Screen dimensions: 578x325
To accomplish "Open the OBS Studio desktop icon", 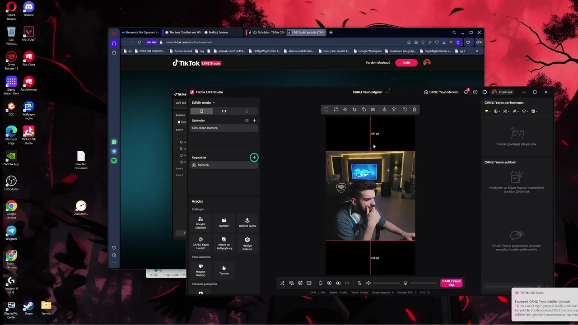I will 11,183.
